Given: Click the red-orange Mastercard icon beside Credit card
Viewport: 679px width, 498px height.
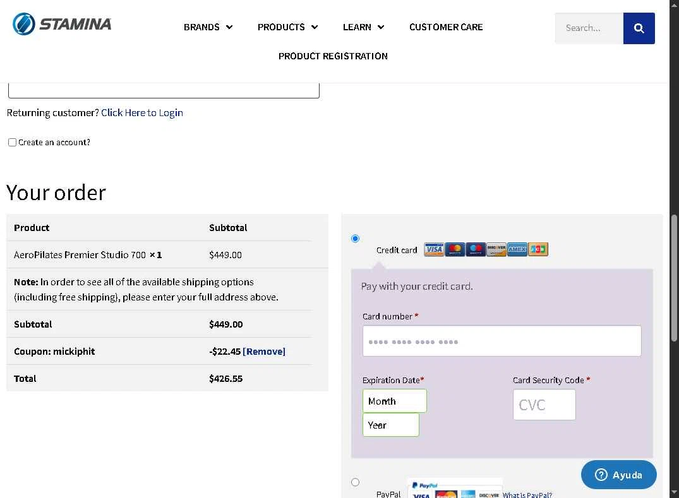Looking at the screenshot, I should point(455,249).
